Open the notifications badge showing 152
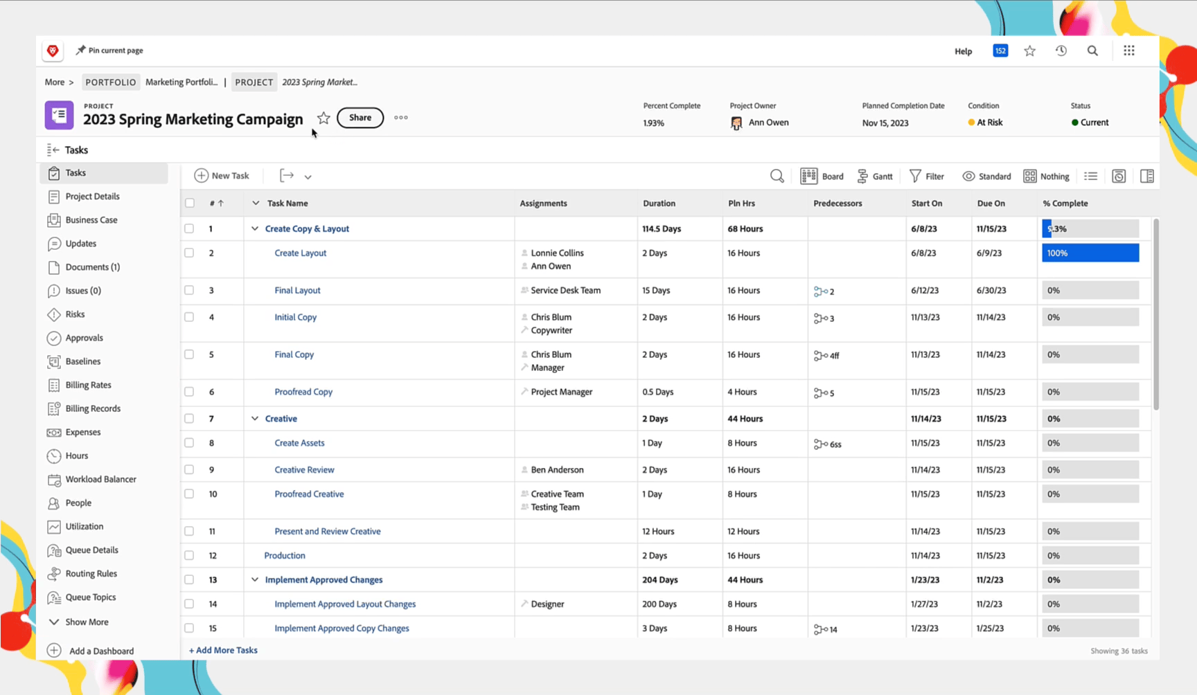Image resolution: width=1197 pixels, height=695 pixels. 1000,51
